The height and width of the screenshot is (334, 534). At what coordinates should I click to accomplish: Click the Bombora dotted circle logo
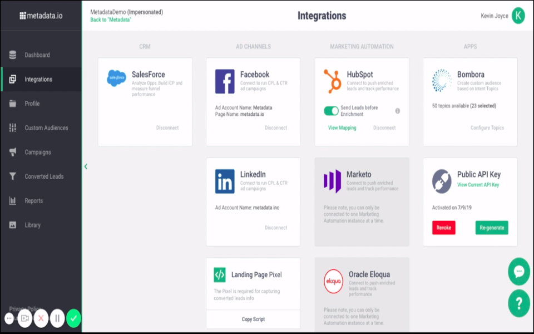pyautogui.click(x=442, y=80)
